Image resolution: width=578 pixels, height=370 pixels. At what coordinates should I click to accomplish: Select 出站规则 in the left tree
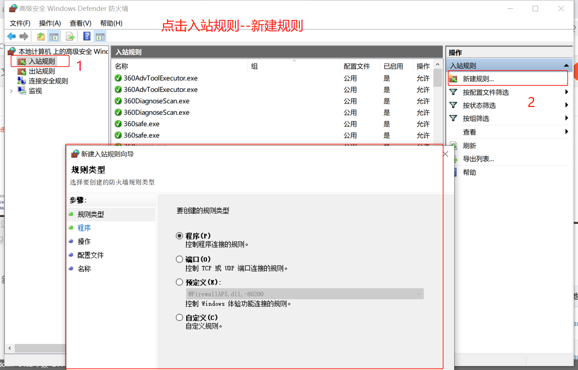pos(42,71)
